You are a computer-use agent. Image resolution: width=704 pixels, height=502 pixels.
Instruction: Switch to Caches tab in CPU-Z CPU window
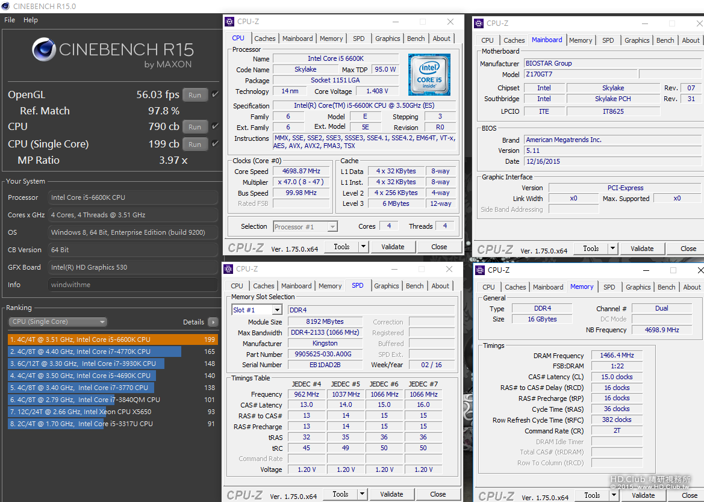pos(265,39)
